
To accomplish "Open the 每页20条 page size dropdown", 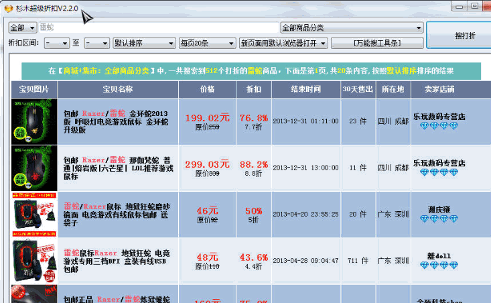I will (x=207, y=43).
